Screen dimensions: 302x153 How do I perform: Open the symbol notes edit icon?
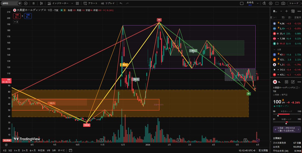(293, 82)
